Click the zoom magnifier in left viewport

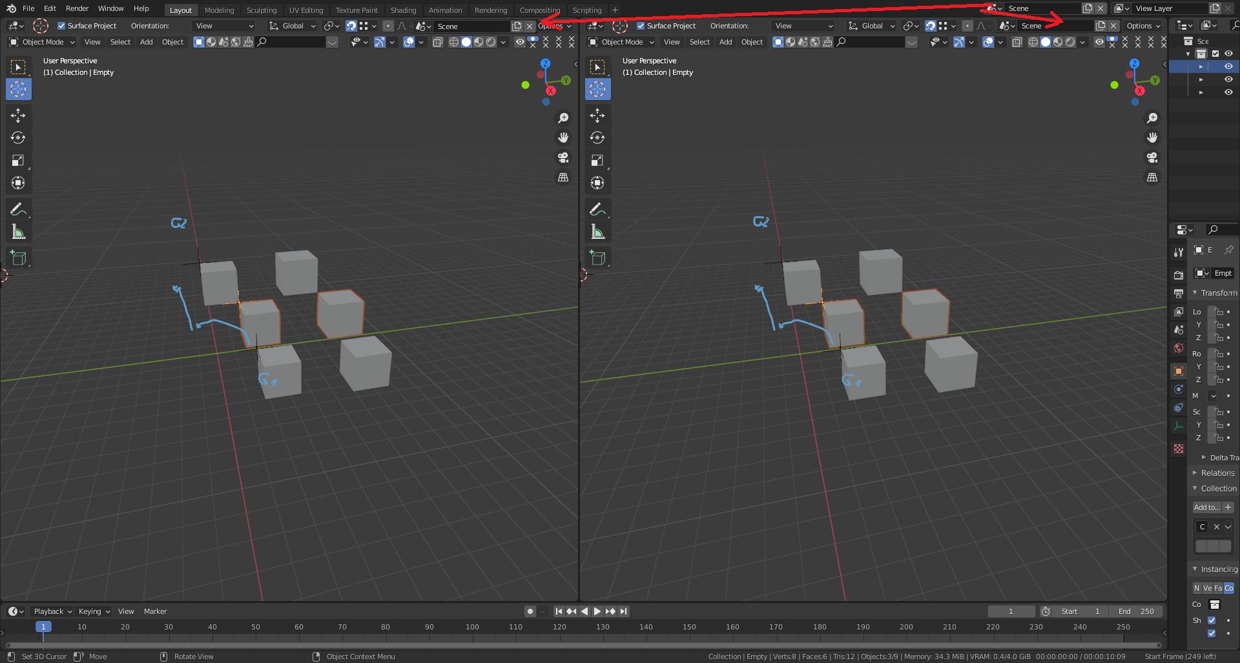[563, 118]
